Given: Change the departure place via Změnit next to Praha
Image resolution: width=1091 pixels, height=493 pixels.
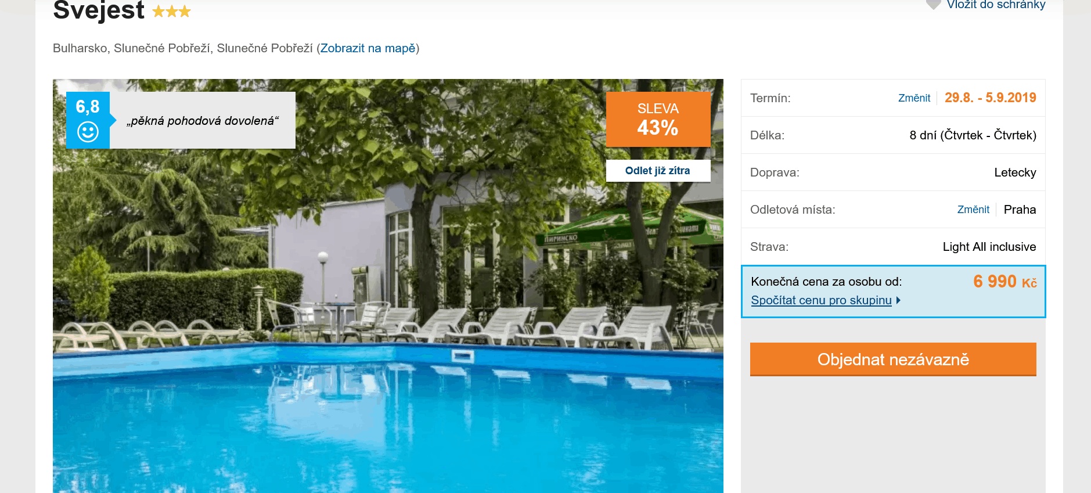Looking at the screenshot, I should [973, 210].
